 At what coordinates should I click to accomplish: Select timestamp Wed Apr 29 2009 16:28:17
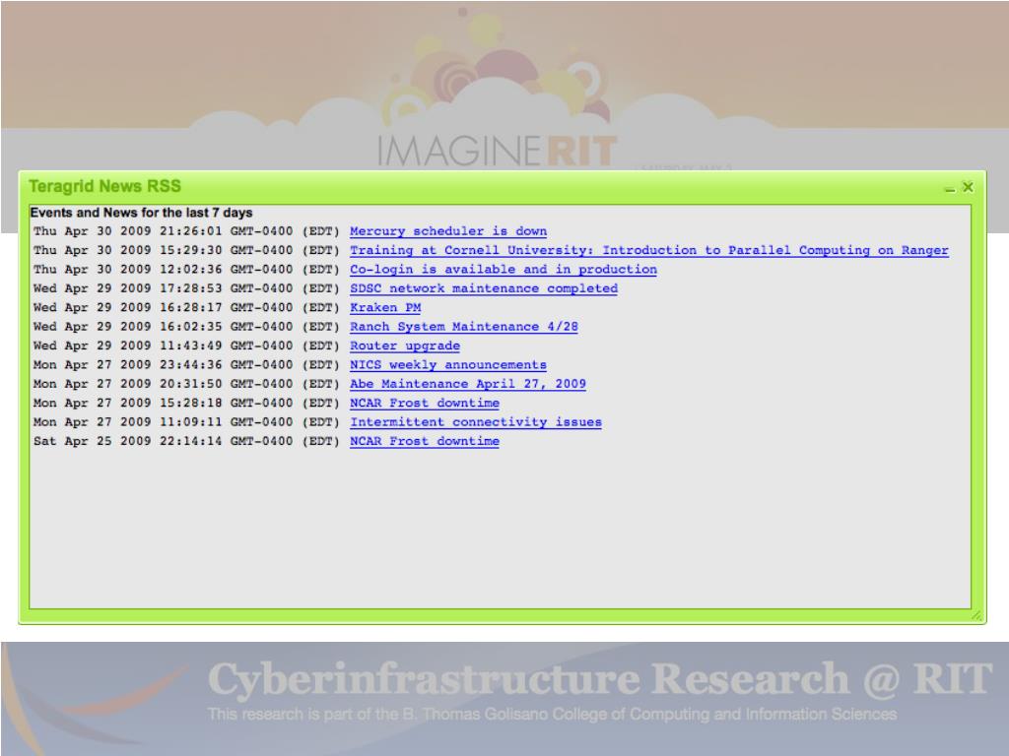[186, 308]
